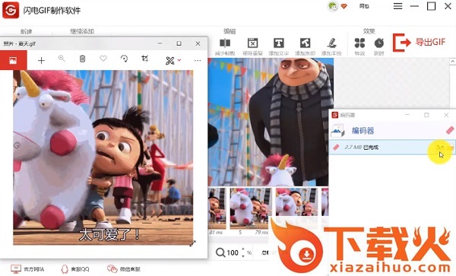Open the 官方网站 official website link
The image size is (456, 276).
point(27,269)
